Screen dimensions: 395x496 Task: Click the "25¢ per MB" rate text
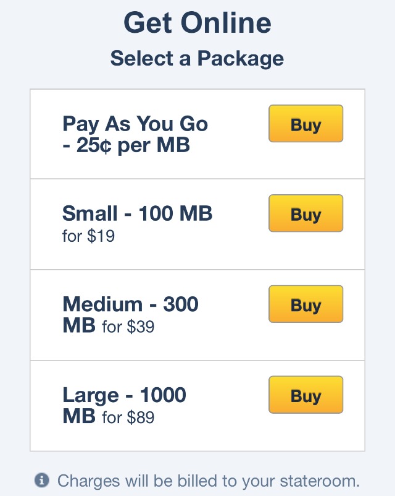coord(133,145)
